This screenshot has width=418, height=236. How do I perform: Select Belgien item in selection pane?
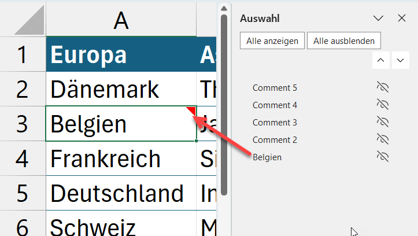click(x=267, y=157)
